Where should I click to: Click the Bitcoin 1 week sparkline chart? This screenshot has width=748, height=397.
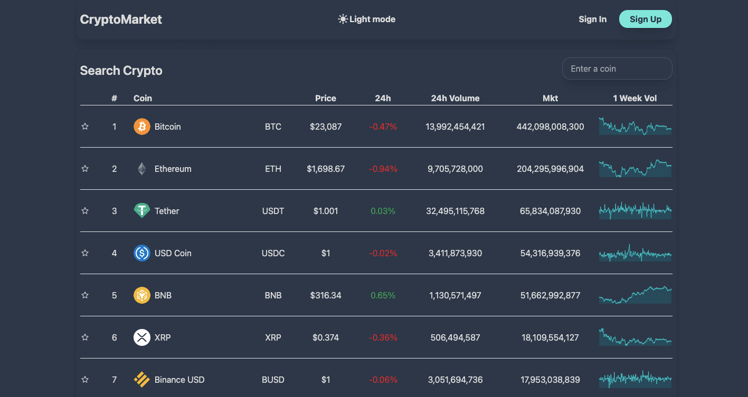635,127
